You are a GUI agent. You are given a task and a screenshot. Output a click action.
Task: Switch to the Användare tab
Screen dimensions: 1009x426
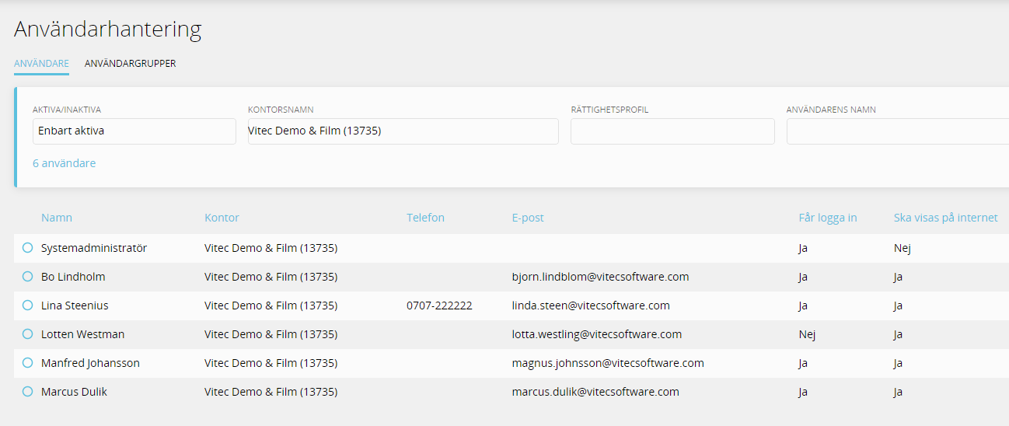click(x=41, y=64)
